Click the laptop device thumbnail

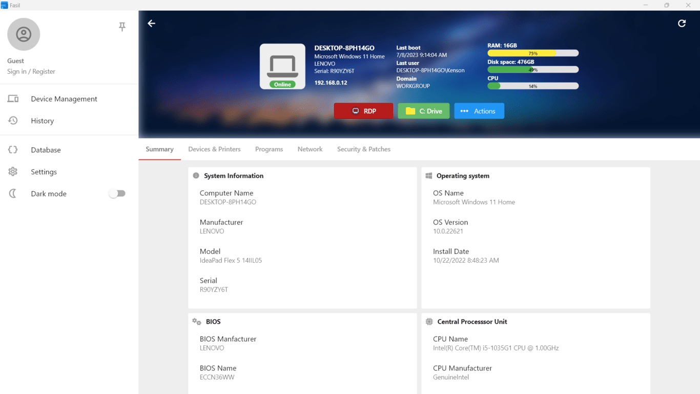click(x=282, y=66)
